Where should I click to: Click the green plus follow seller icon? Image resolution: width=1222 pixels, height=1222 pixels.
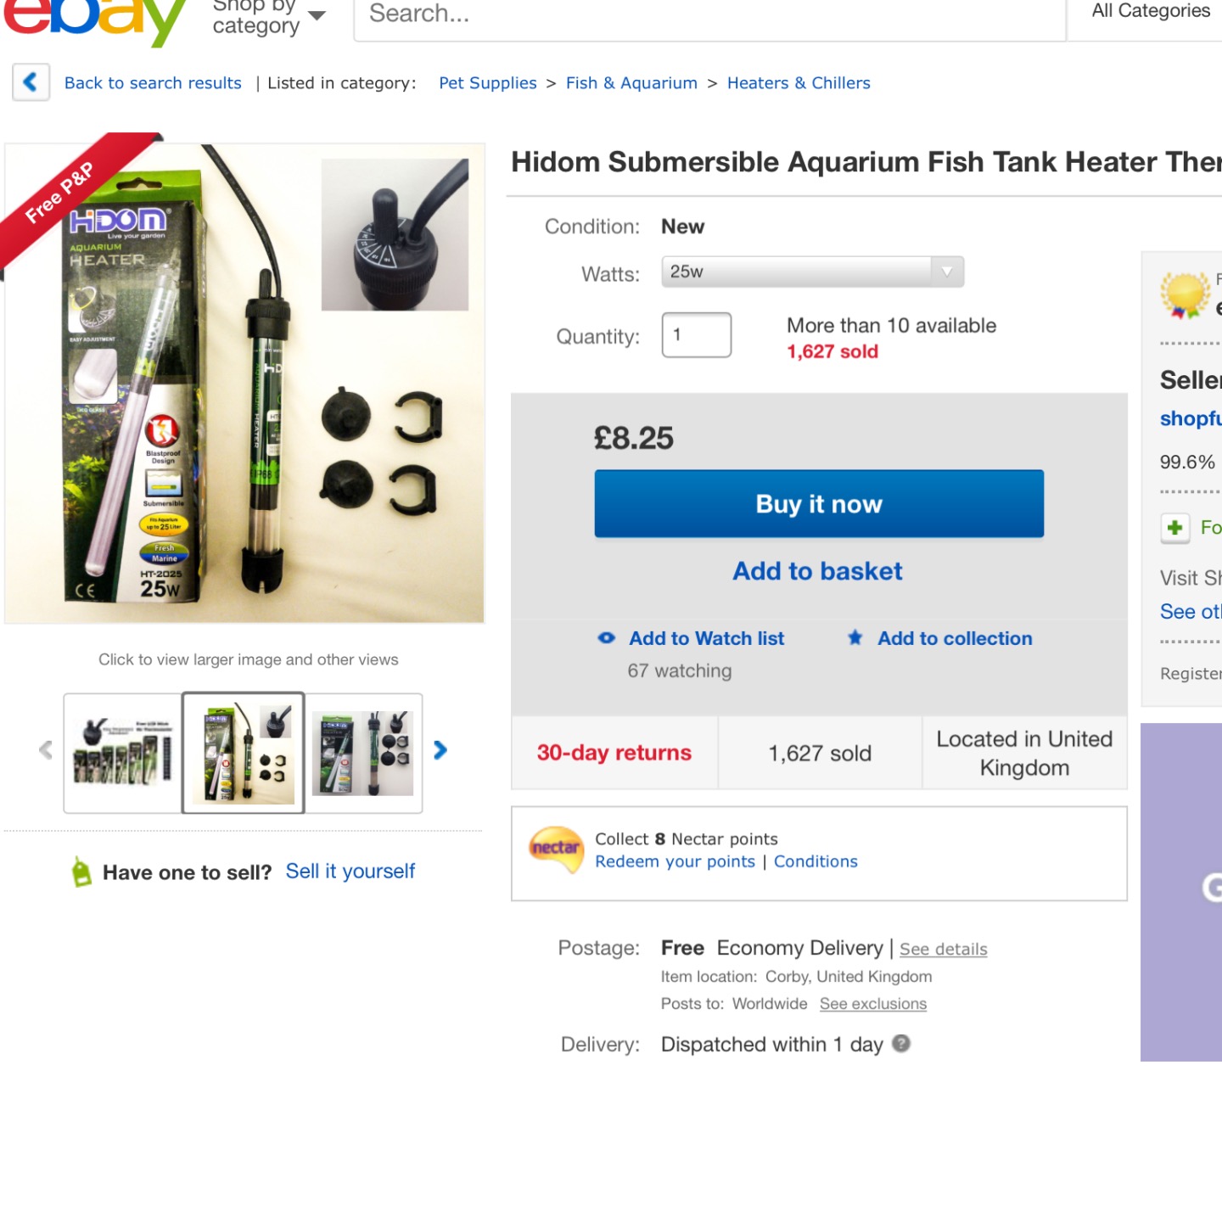point(1175,528)
